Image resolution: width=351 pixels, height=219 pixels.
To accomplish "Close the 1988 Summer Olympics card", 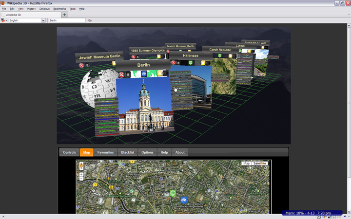I will tap(133, 57).
